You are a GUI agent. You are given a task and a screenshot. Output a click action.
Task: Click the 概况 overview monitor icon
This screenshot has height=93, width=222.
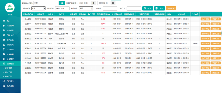pyautogui.click(x=4, y=21)
